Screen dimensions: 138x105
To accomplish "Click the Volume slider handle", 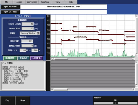I will point(115,103).
